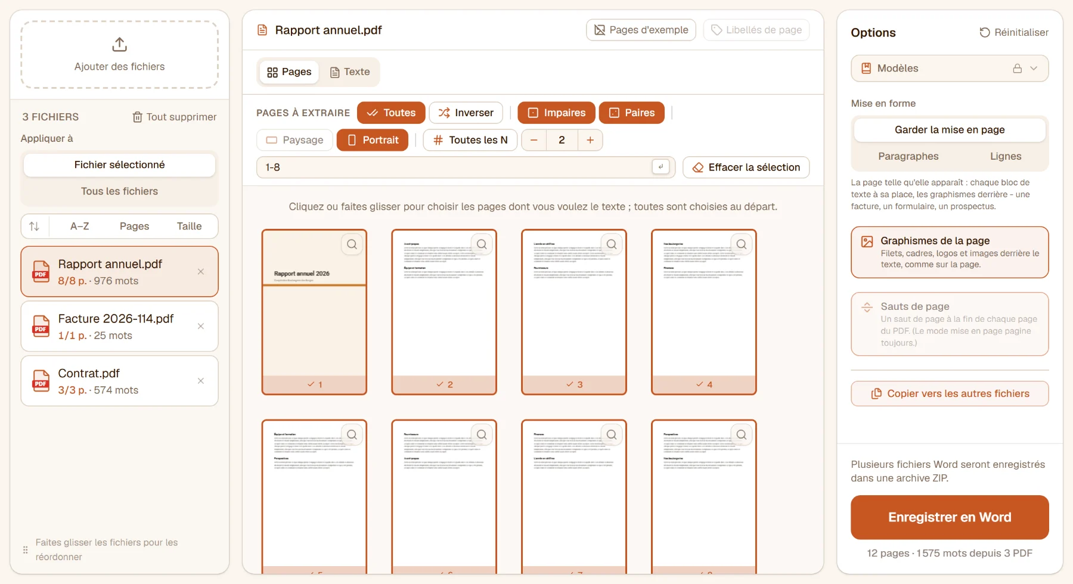Toggle page 3 thumbnail selection
This screenshot has width=1073, height=584.
574,312
